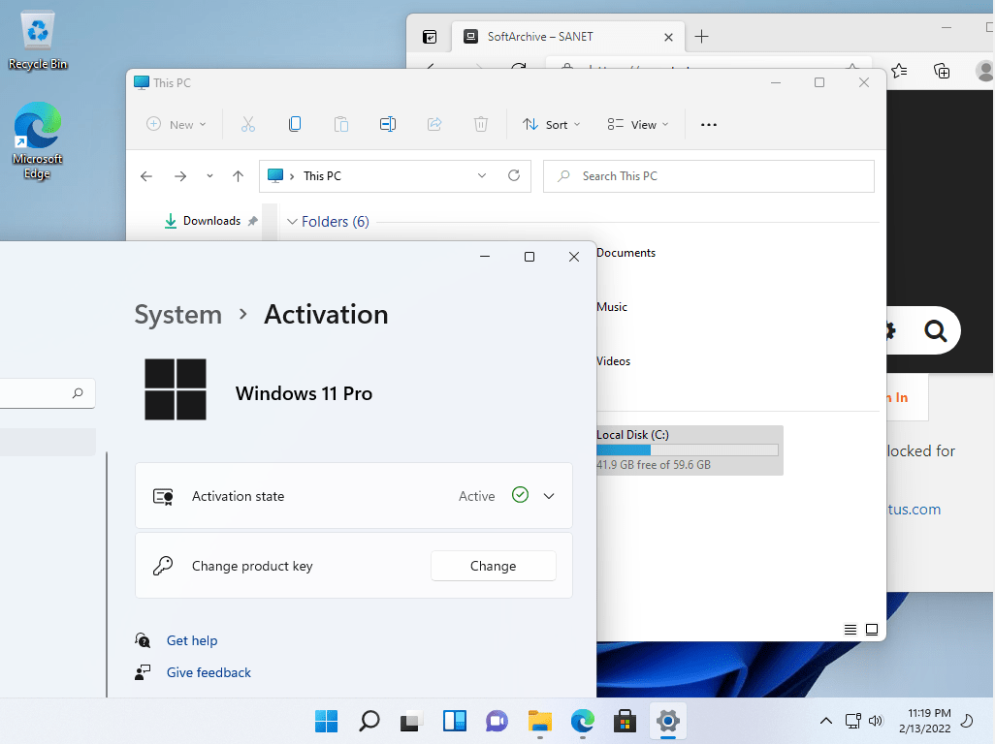Open Task View from the taskbar

coord(411,721)
